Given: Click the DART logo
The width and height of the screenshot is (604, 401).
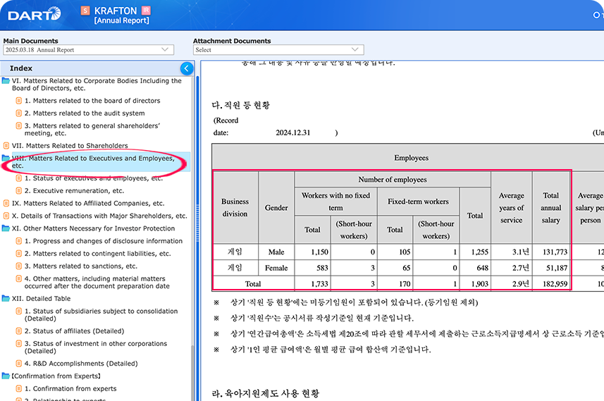Looking at the screenshot, I should (35, 14).
